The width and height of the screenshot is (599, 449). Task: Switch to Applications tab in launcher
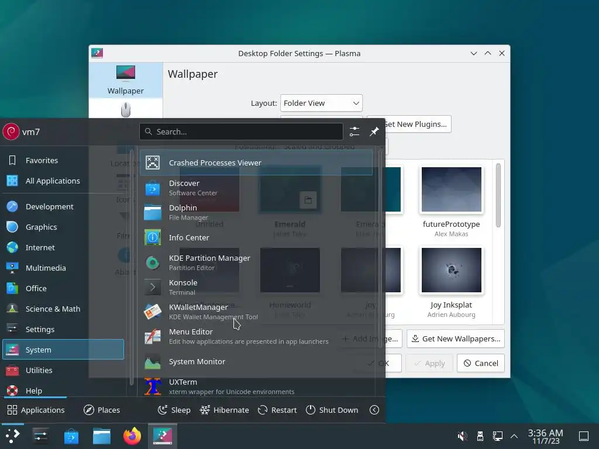click(x=36, y=410)
